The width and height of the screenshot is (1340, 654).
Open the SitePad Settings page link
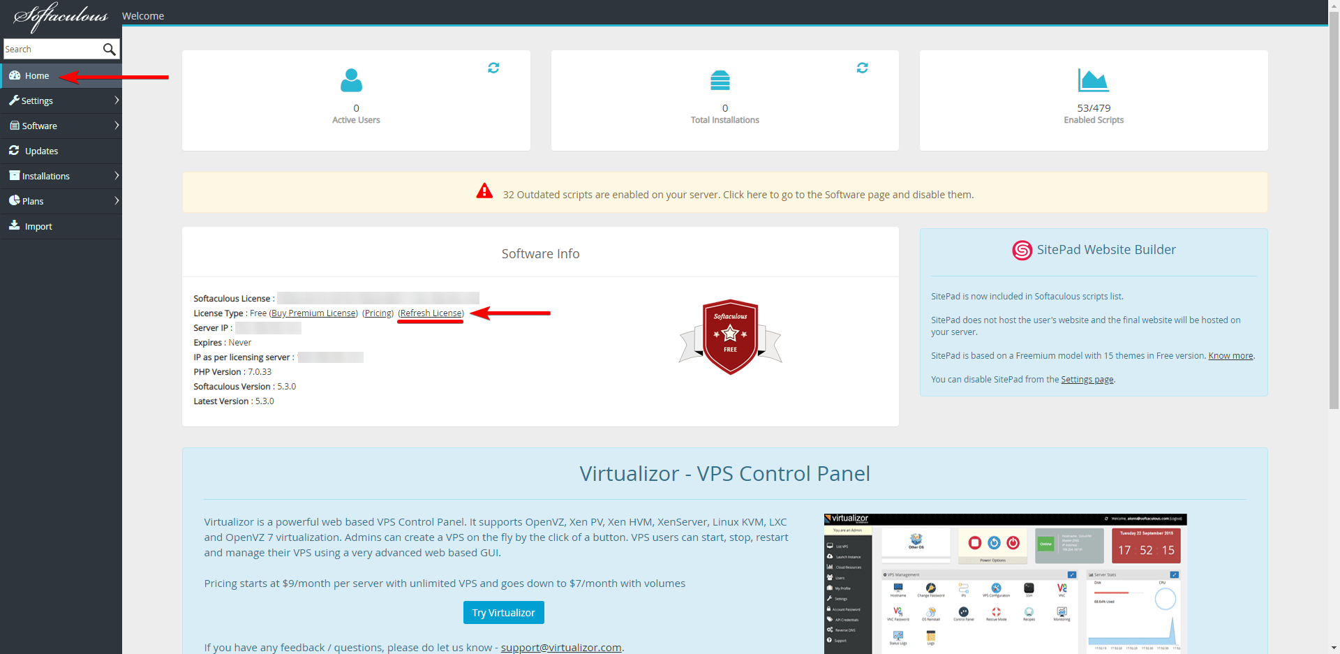pyautogui.click(x=1087, y=380)
